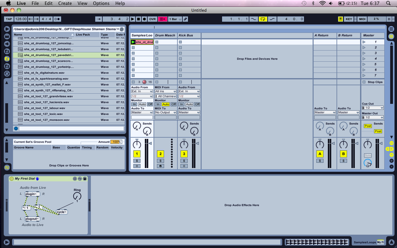Viewport: 397px width, 248px height.
Task: Set Drum Masch Monitor to Off
Action: click(174, 104)
